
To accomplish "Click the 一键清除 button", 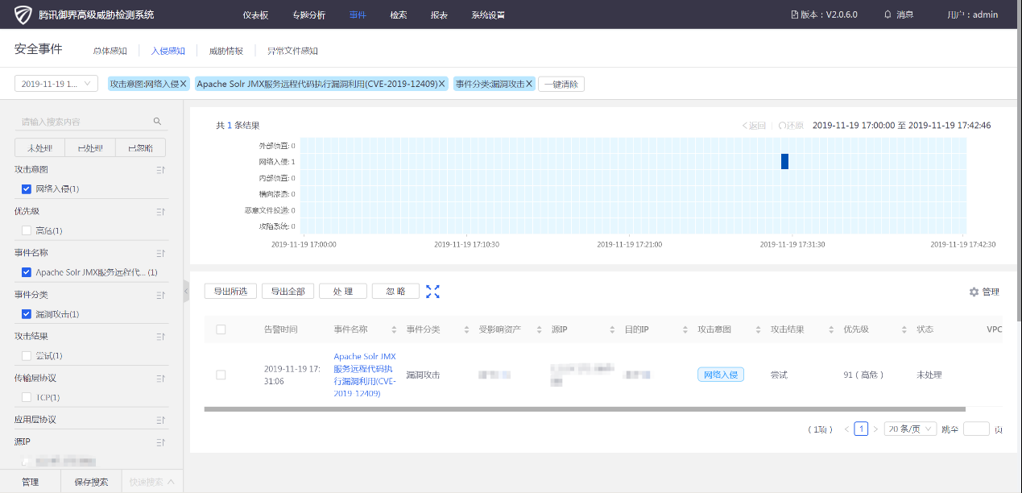I will pyautogui.click(x=561, y=84).
